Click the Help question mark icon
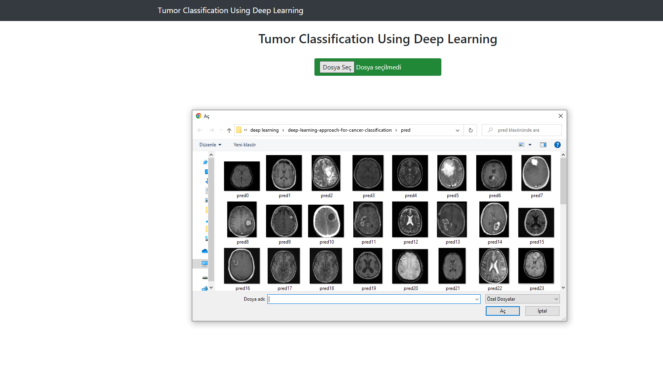The height and width of the screenshot is (380, 663). click(558, 145)
